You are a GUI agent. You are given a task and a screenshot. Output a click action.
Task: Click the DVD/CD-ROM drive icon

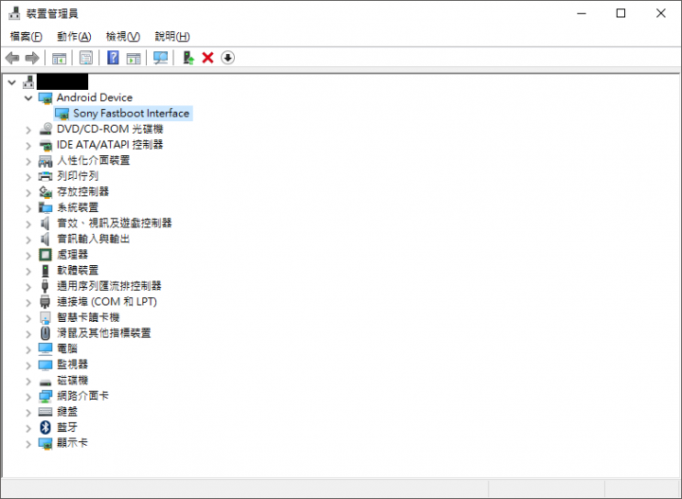click(x=45, y=129)
